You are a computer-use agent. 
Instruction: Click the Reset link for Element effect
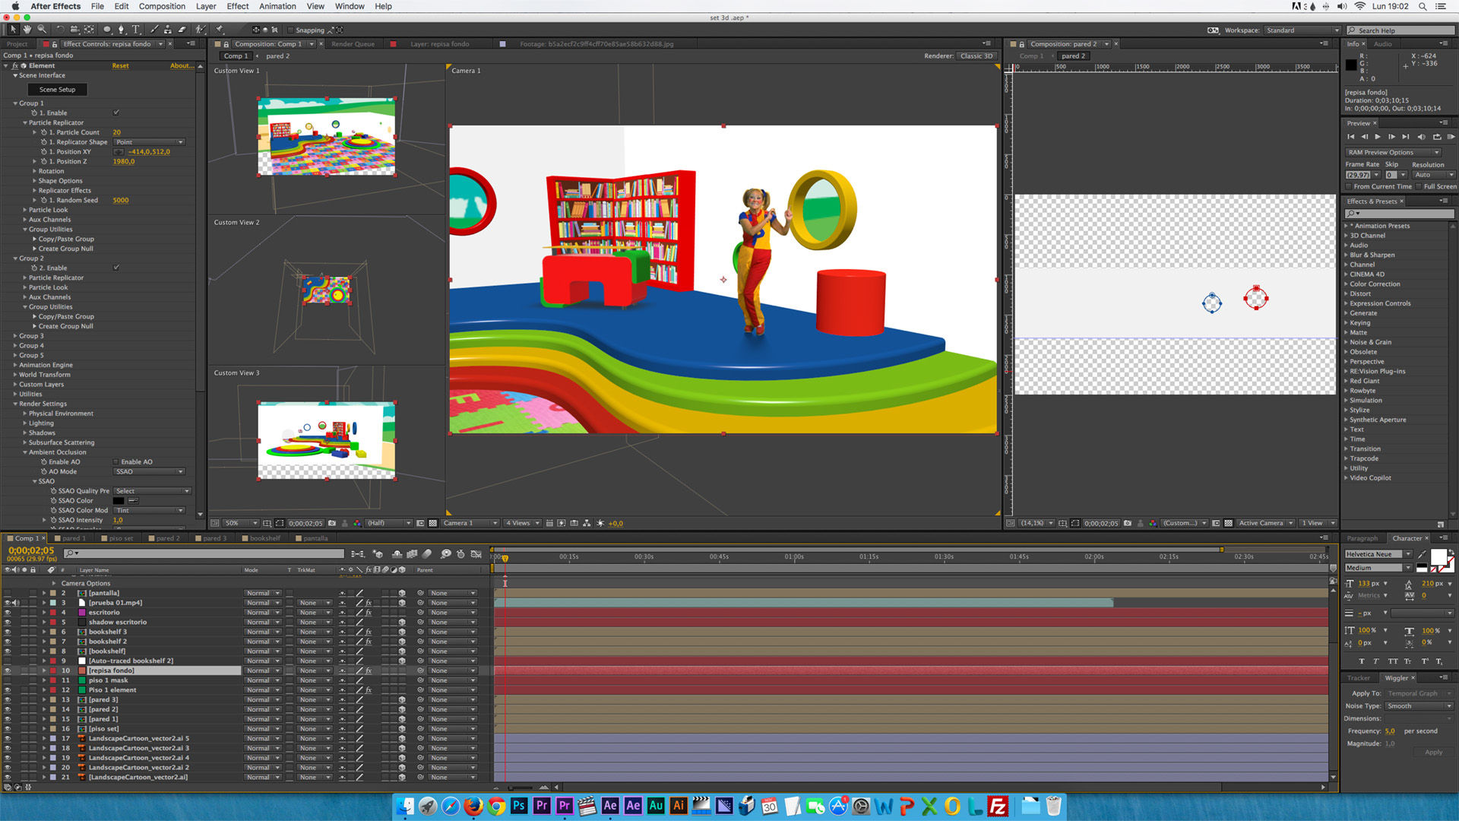pos(120,66)
